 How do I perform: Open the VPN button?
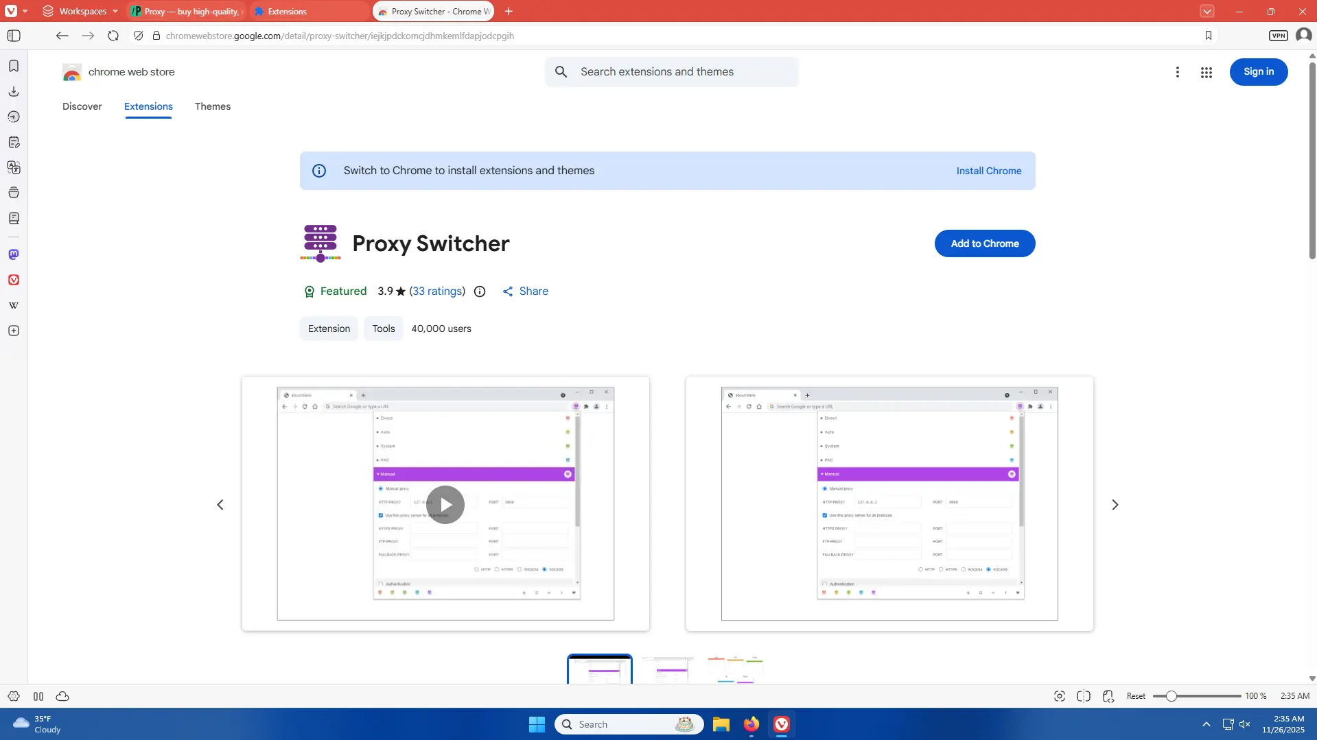(1278, 36)
